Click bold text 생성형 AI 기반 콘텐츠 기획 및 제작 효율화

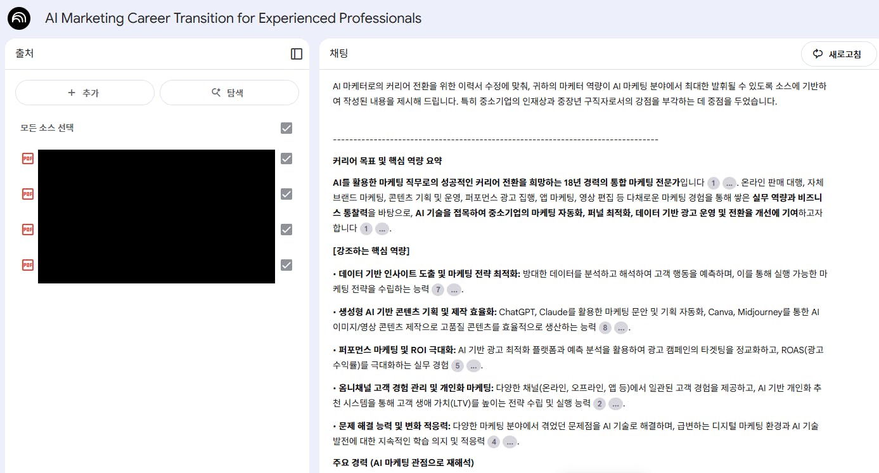418,312
